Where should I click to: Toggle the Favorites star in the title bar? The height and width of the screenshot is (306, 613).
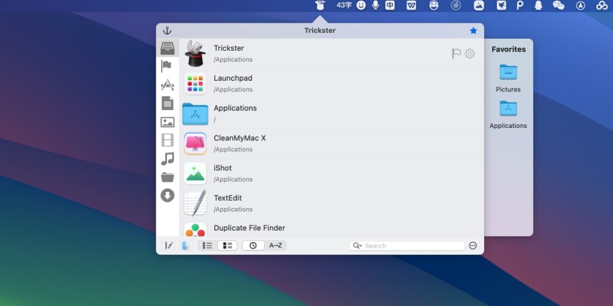point(474,30)
